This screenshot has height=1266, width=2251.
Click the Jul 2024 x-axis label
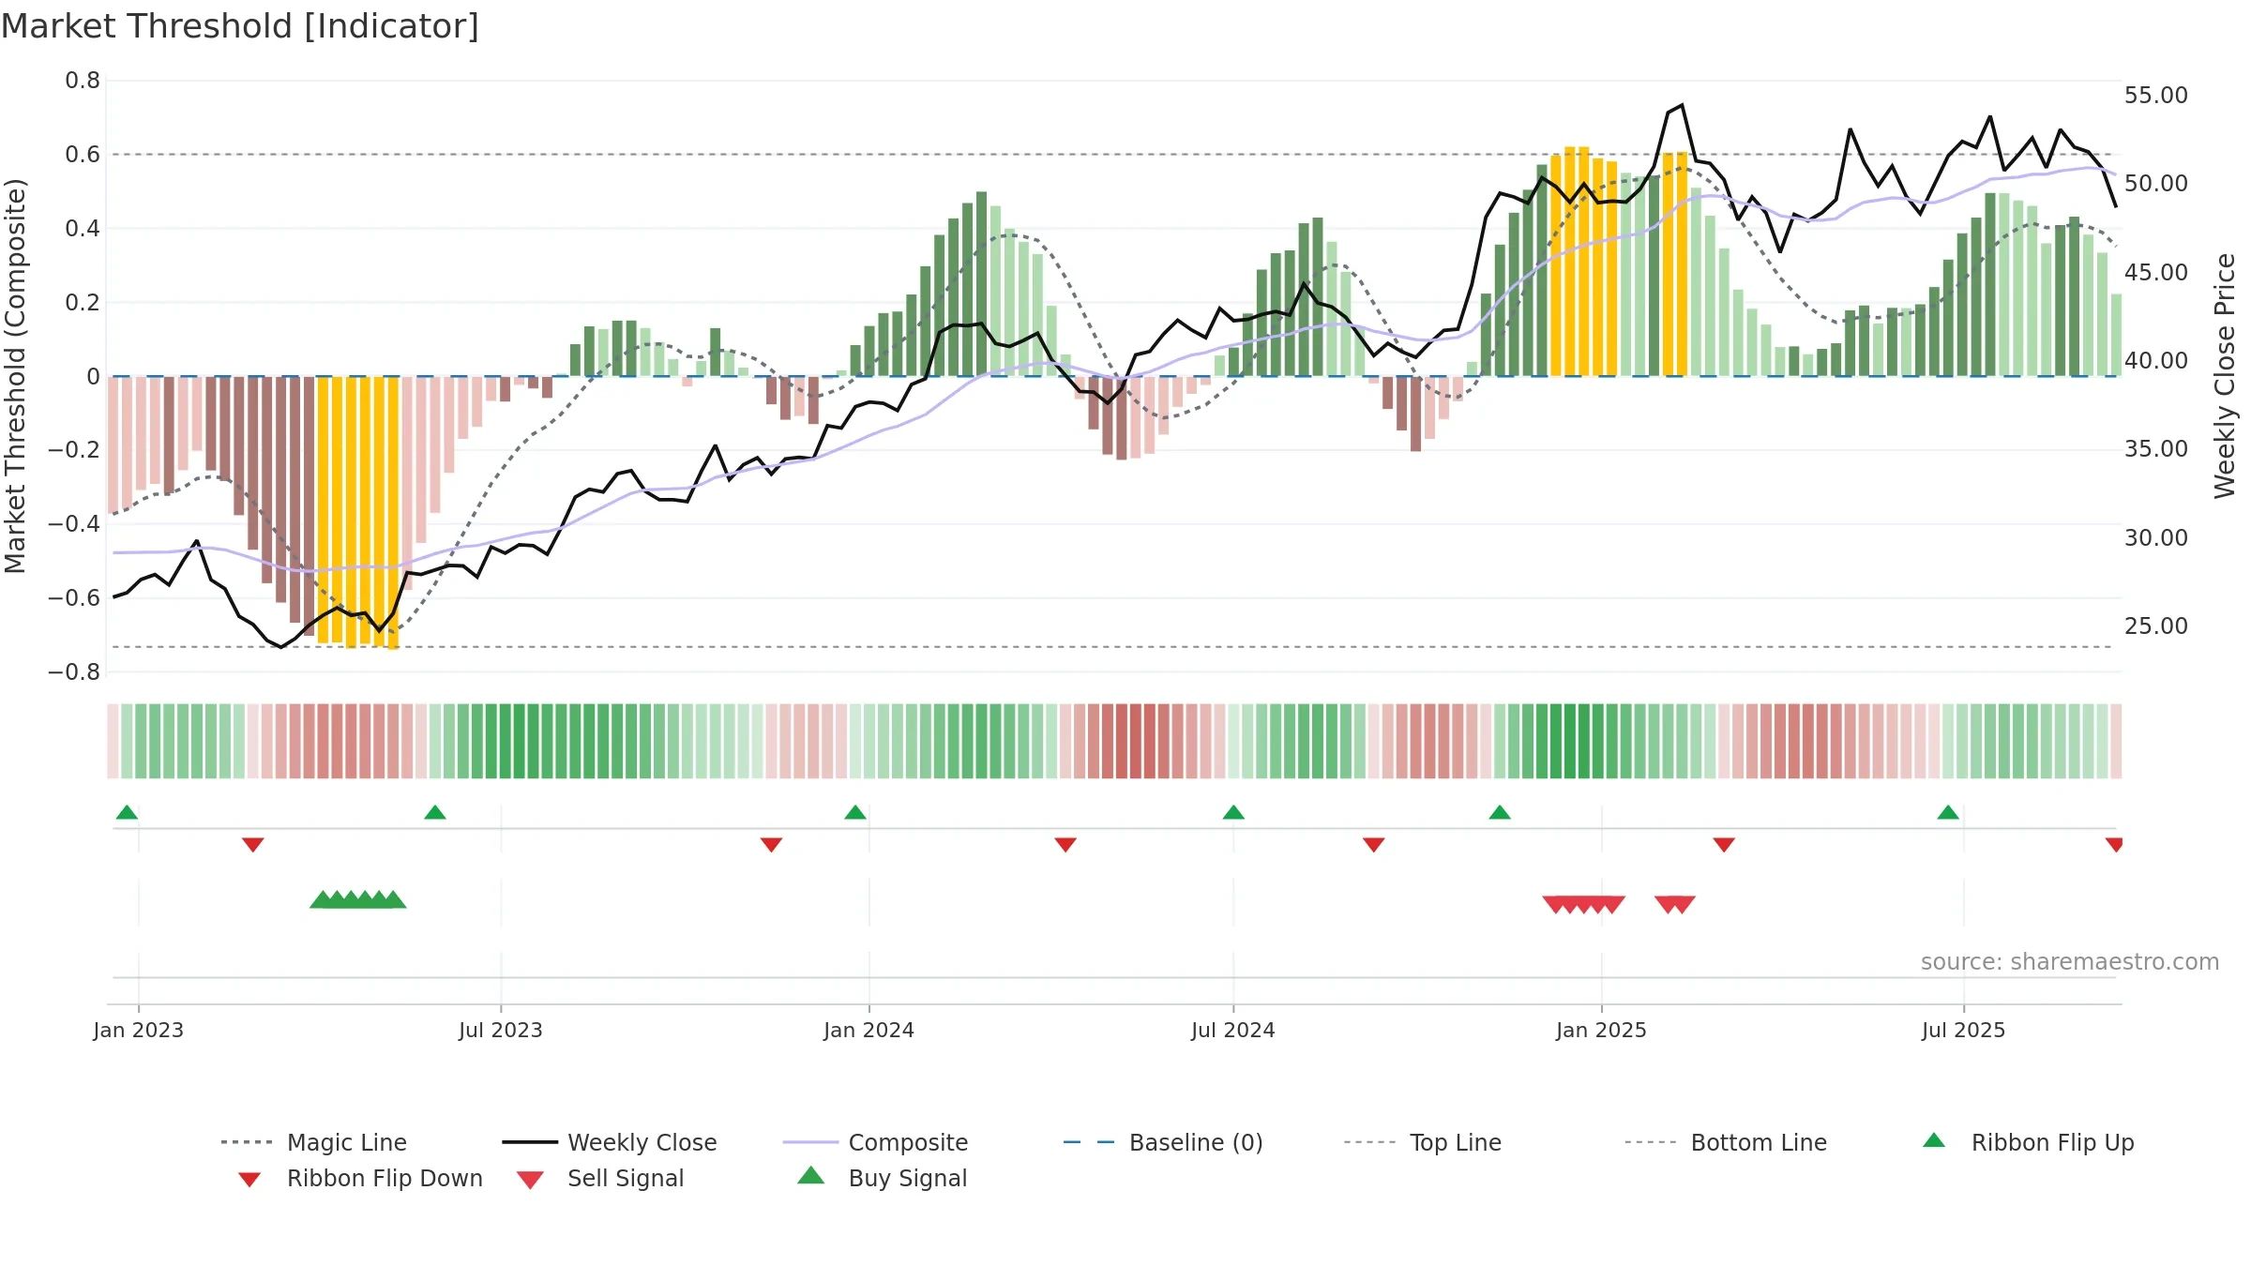(x=1233, y=1031)
